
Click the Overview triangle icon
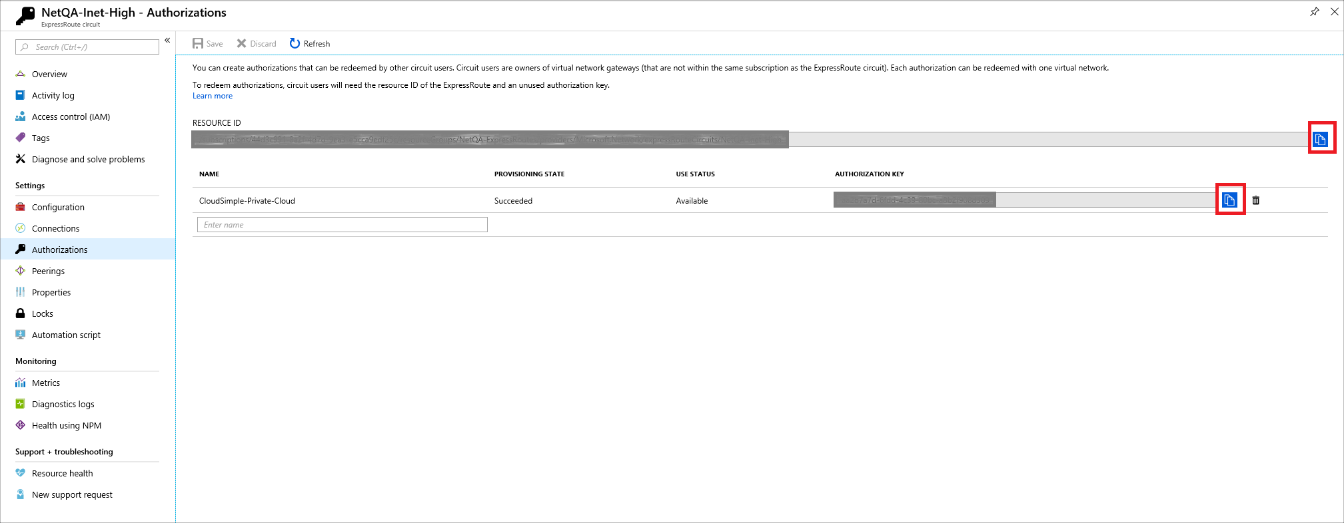click(x=21, y=74)
